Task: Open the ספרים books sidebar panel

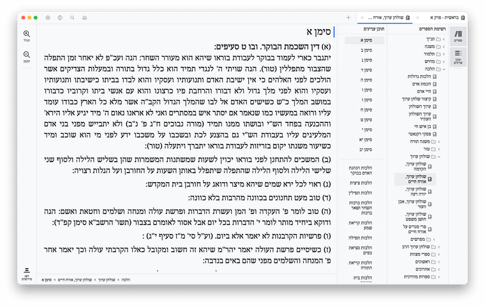Action: pyautogui.click(x=458, y=36)
